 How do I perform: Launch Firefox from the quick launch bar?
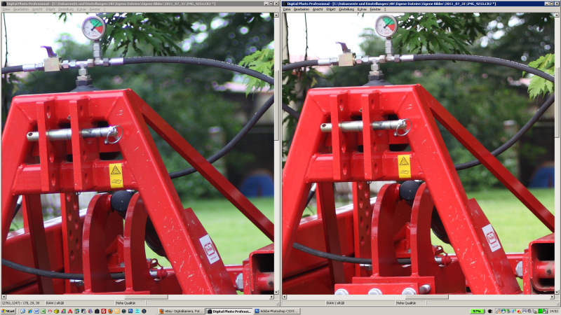tap(110, 311)
